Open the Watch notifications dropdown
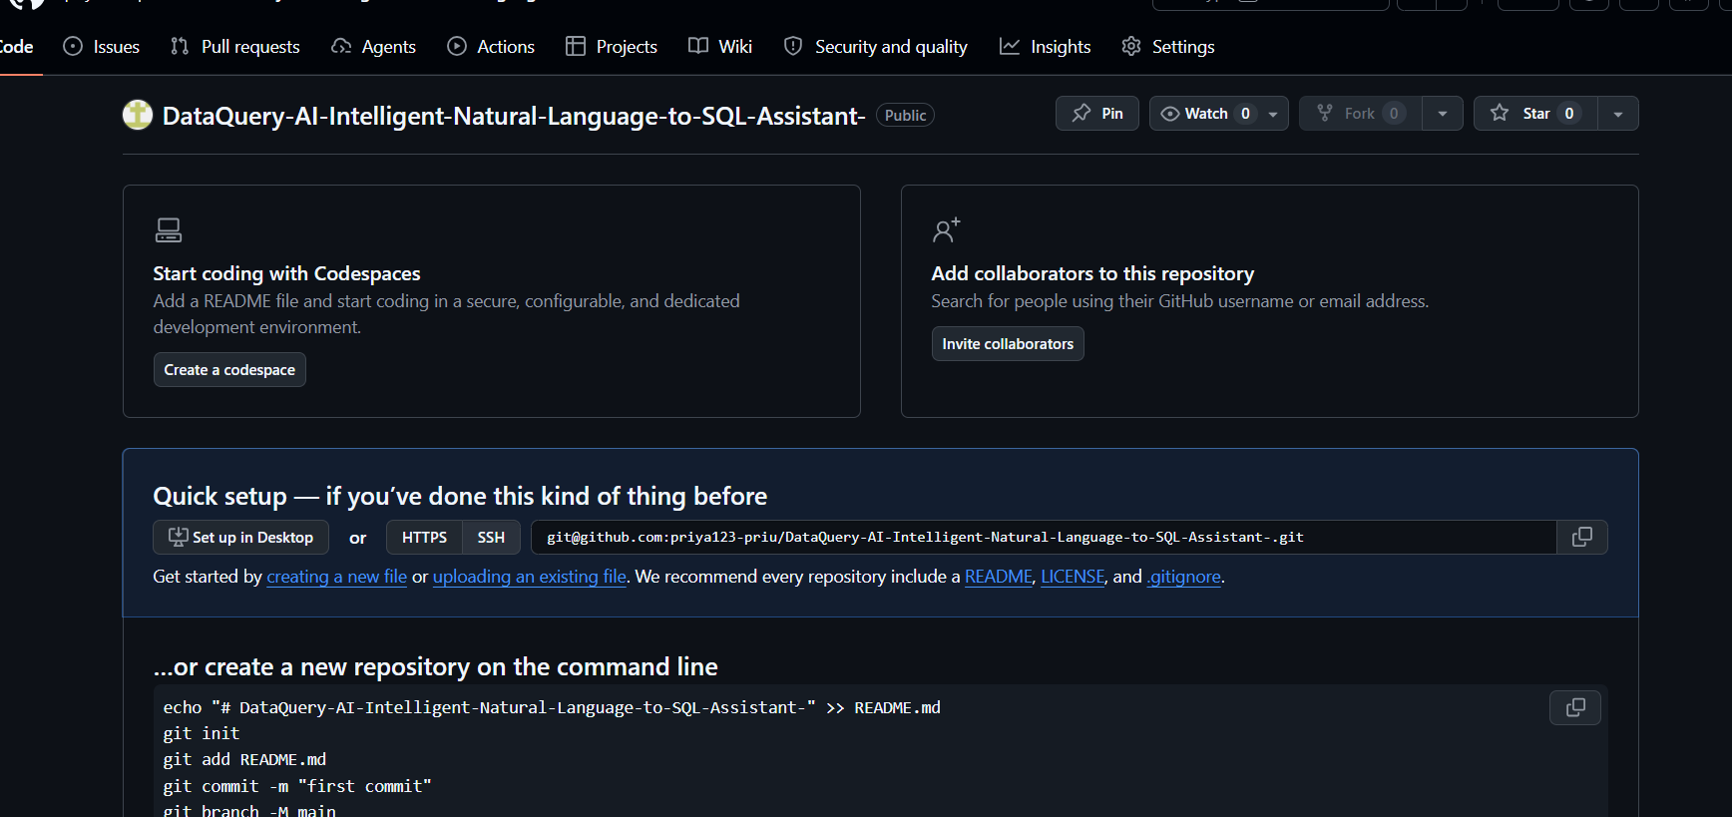This screenshot has height=817, width=1732. [1219, 114]
